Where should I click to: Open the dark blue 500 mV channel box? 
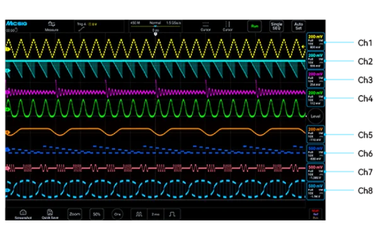point(316,153)
